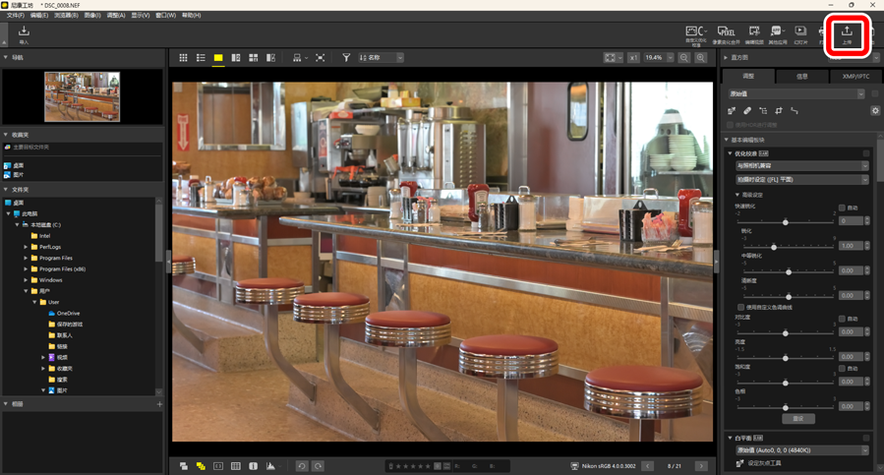Screen dimensions: 884x475
Task: Open the Image (图像) menu
Action: tap(91, 16)
